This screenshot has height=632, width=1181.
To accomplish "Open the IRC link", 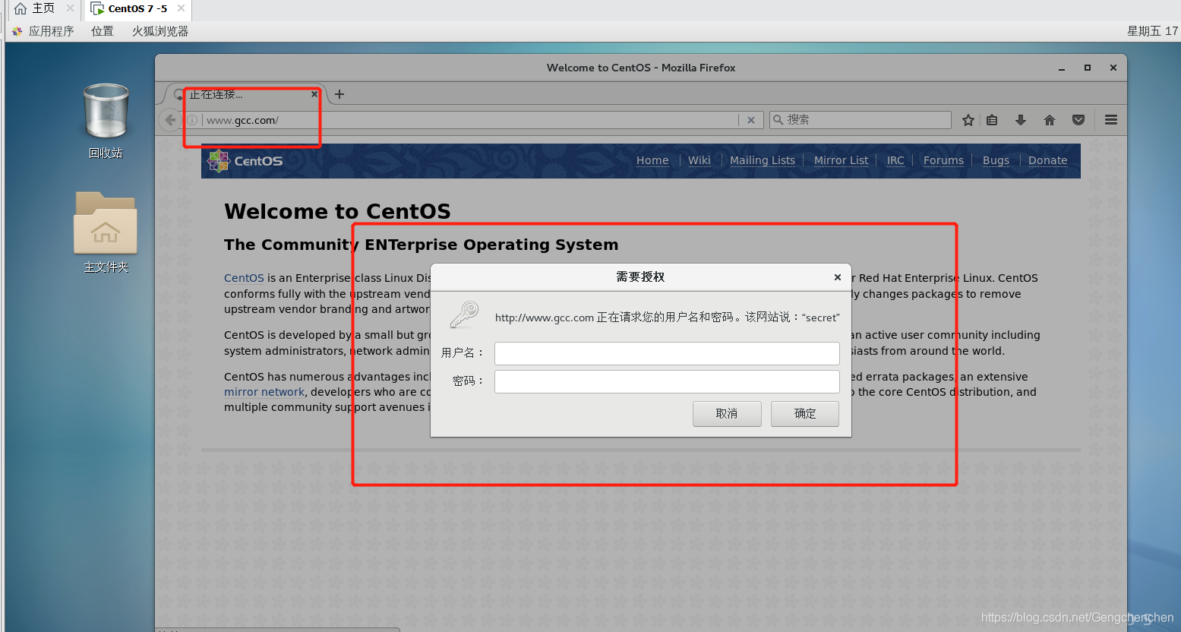I will 895,160.
